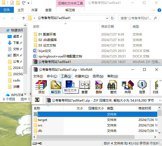Image resolution: width=162 pixels, height=146 pixels.
Task: Click WinRAR list scroll right arrow
Action: [x=155, y=137]
